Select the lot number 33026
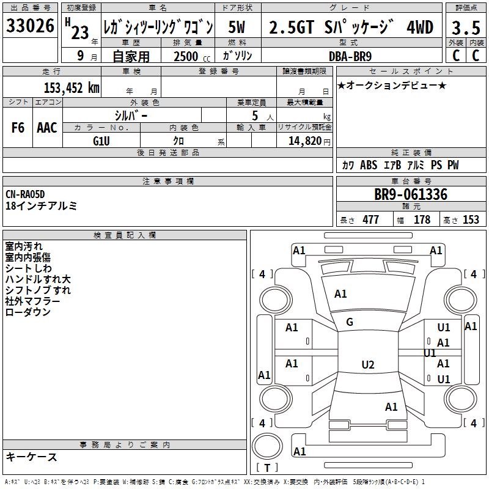489x489 pixels. (x=29, y=26)
